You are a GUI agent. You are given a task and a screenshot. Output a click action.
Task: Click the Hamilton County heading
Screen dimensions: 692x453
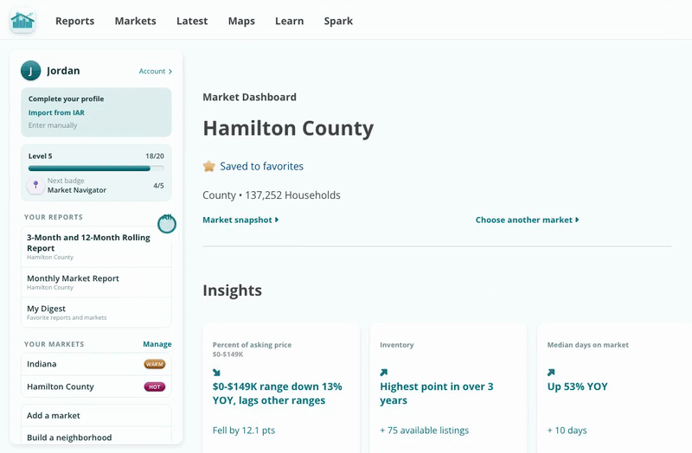coord(288,128)
